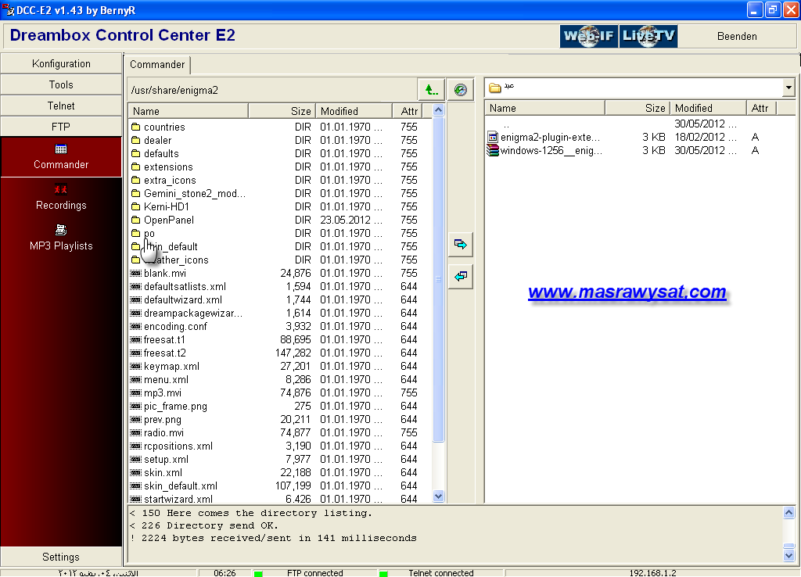This screenshot has height=577, width=801.
Task: Click the skin.xml file icon
Action: tap(135, 472)
